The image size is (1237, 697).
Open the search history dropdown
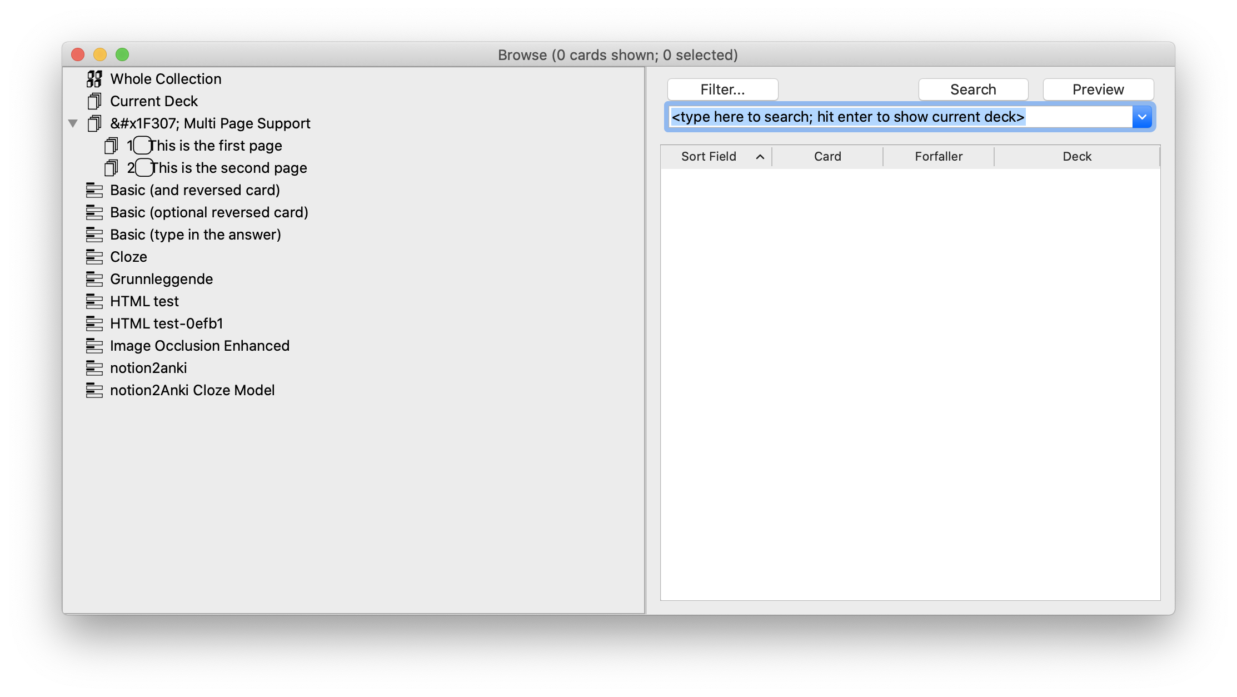(x=1142, y=117)
